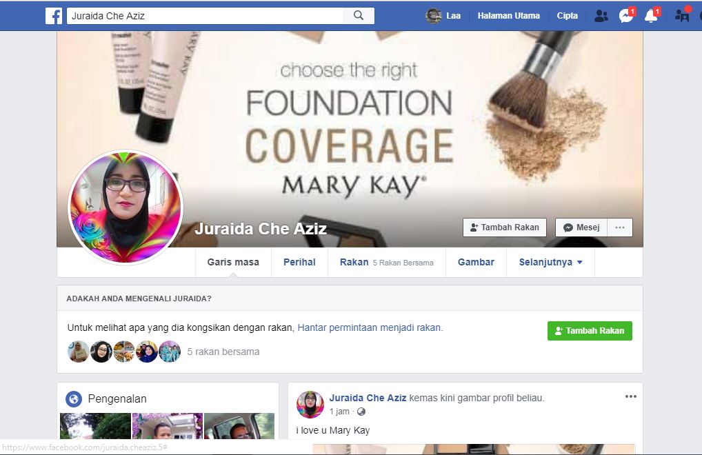
Task: Click the public audience globe on post
Action: click(x=361, y=412)
